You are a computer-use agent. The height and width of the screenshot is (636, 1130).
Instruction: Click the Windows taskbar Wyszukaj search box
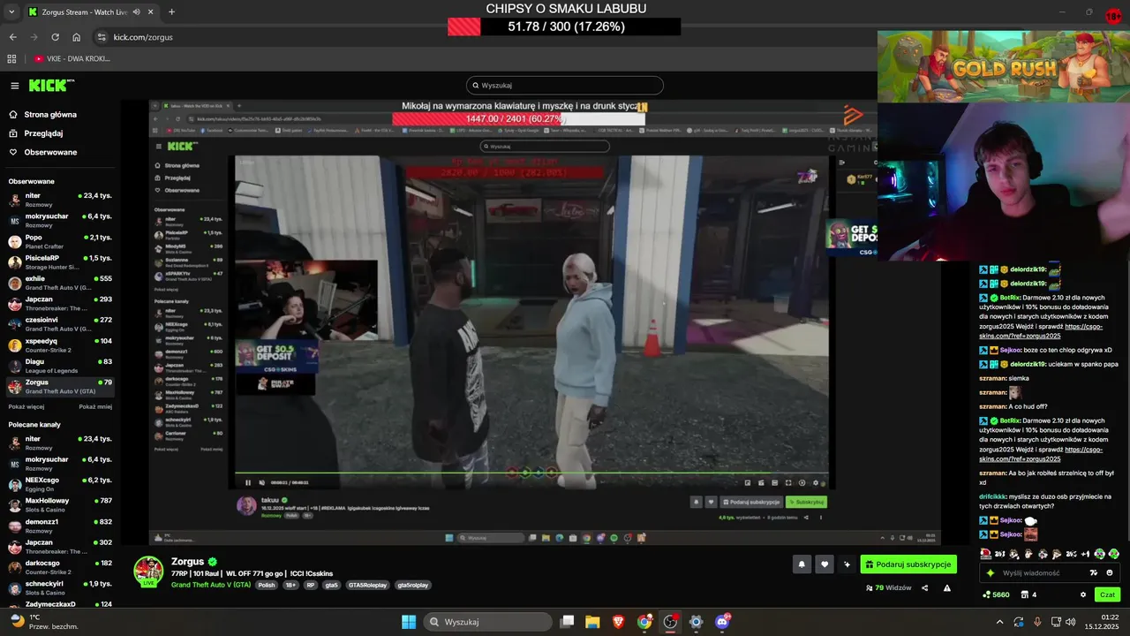coord(488,622)
